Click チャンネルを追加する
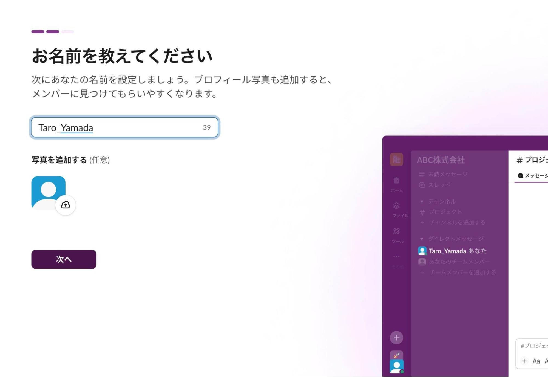Viewport: 548px width, 377px height. [x=453, y=222]
